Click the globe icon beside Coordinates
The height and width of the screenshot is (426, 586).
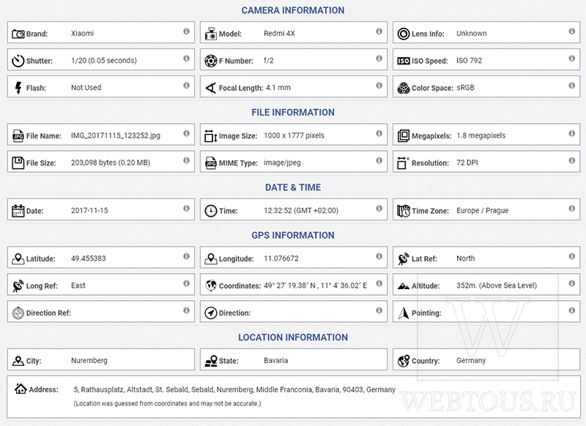click(x=211, y=285)
